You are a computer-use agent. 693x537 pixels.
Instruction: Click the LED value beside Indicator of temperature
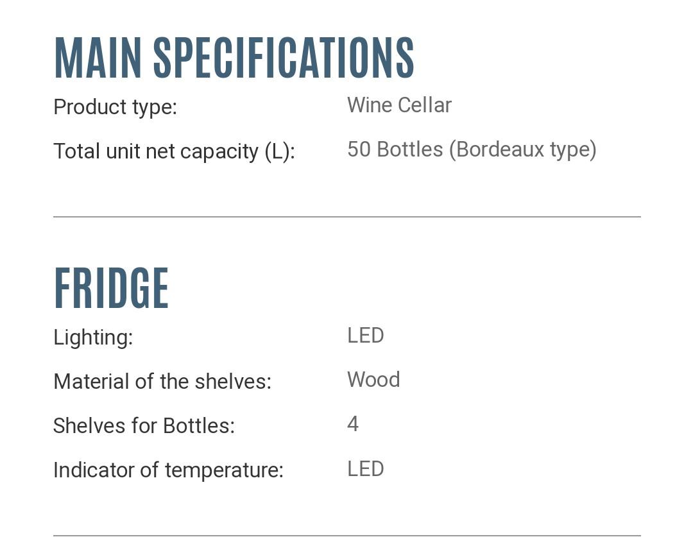click(365, 469)
